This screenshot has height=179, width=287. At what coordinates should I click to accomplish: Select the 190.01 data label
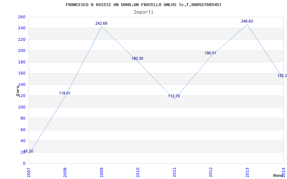point(210,53)
